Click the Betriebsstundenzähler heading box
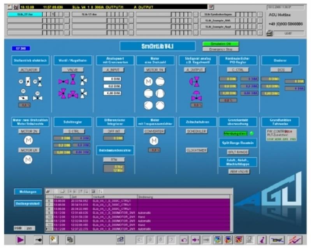Viewport: 311px width, 248px height. click(x=115, y=150)
